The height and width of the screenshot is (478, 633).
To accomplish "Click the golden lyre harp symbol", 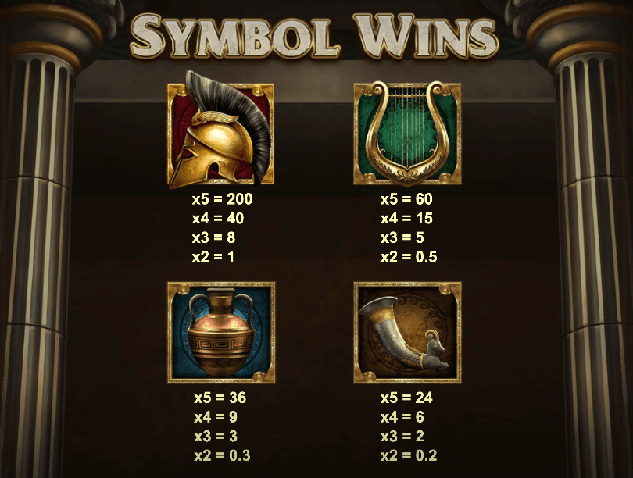I will coord(407,134).
